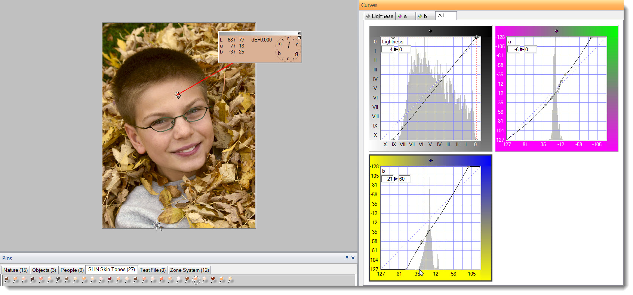
Task: Click the Lightness curve flip arrows icon
Action: tap(430, 31)
